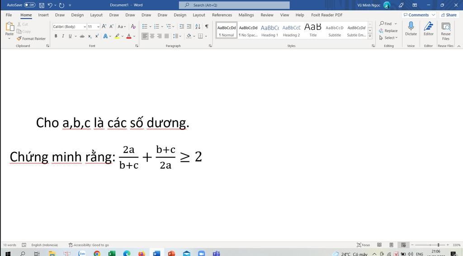Switch to the Insert tab

[x=43, y=15]
